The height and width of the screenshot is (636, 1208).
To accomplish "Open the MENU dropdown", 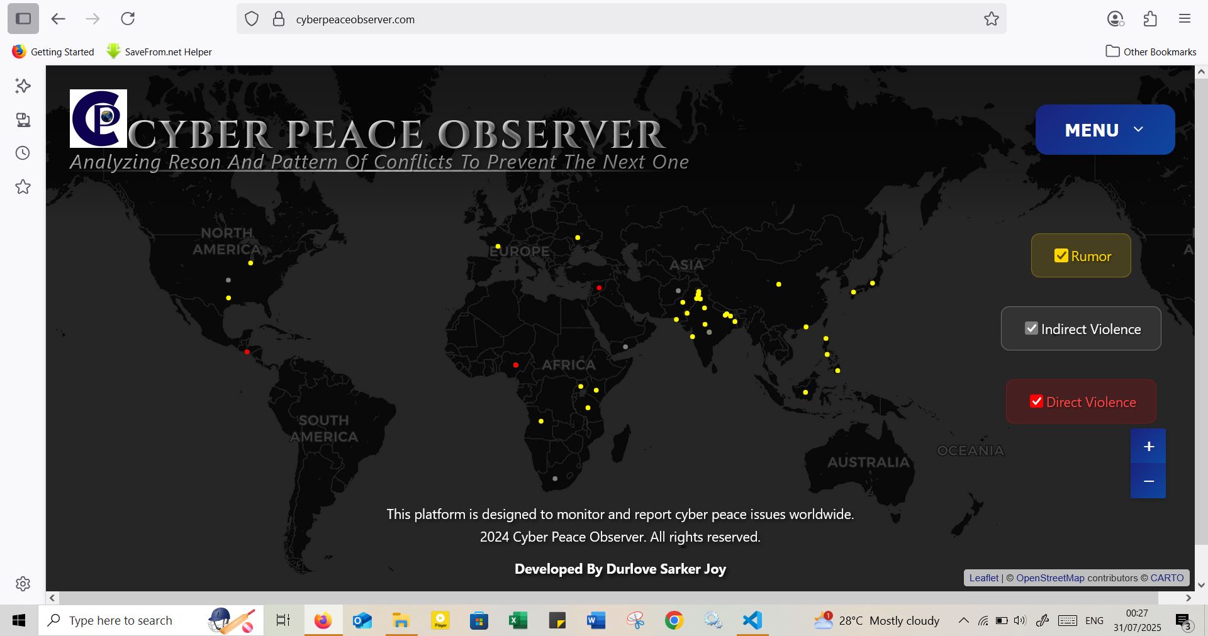I will click(1105, 130).
